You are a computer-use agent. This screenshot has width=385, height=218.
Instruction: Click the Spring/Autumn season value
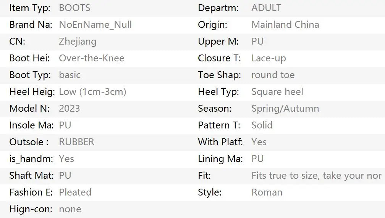(x=285, y=109)
